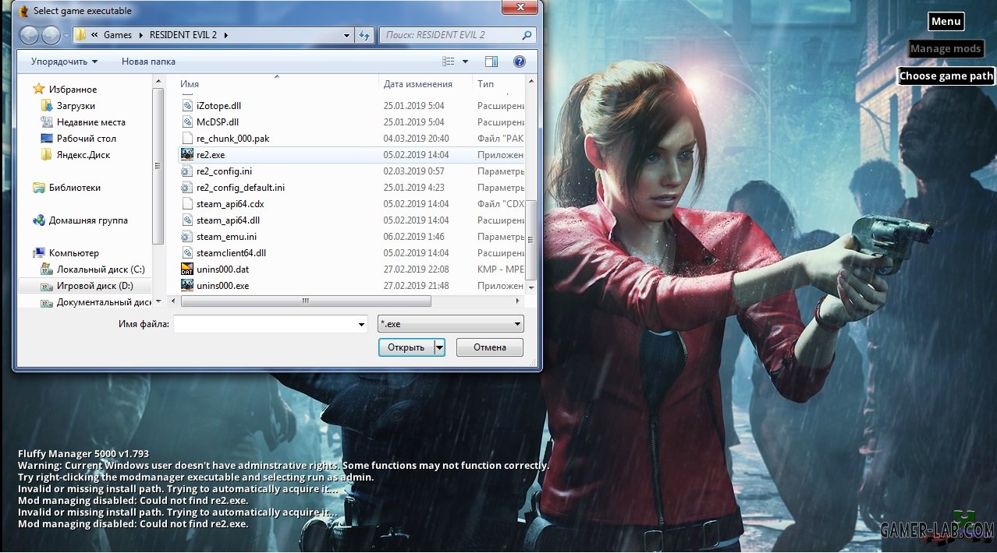Open the *.exe file type dropdown
The height and width of the screenshot is (553, 997).
[x=450, y=324]
